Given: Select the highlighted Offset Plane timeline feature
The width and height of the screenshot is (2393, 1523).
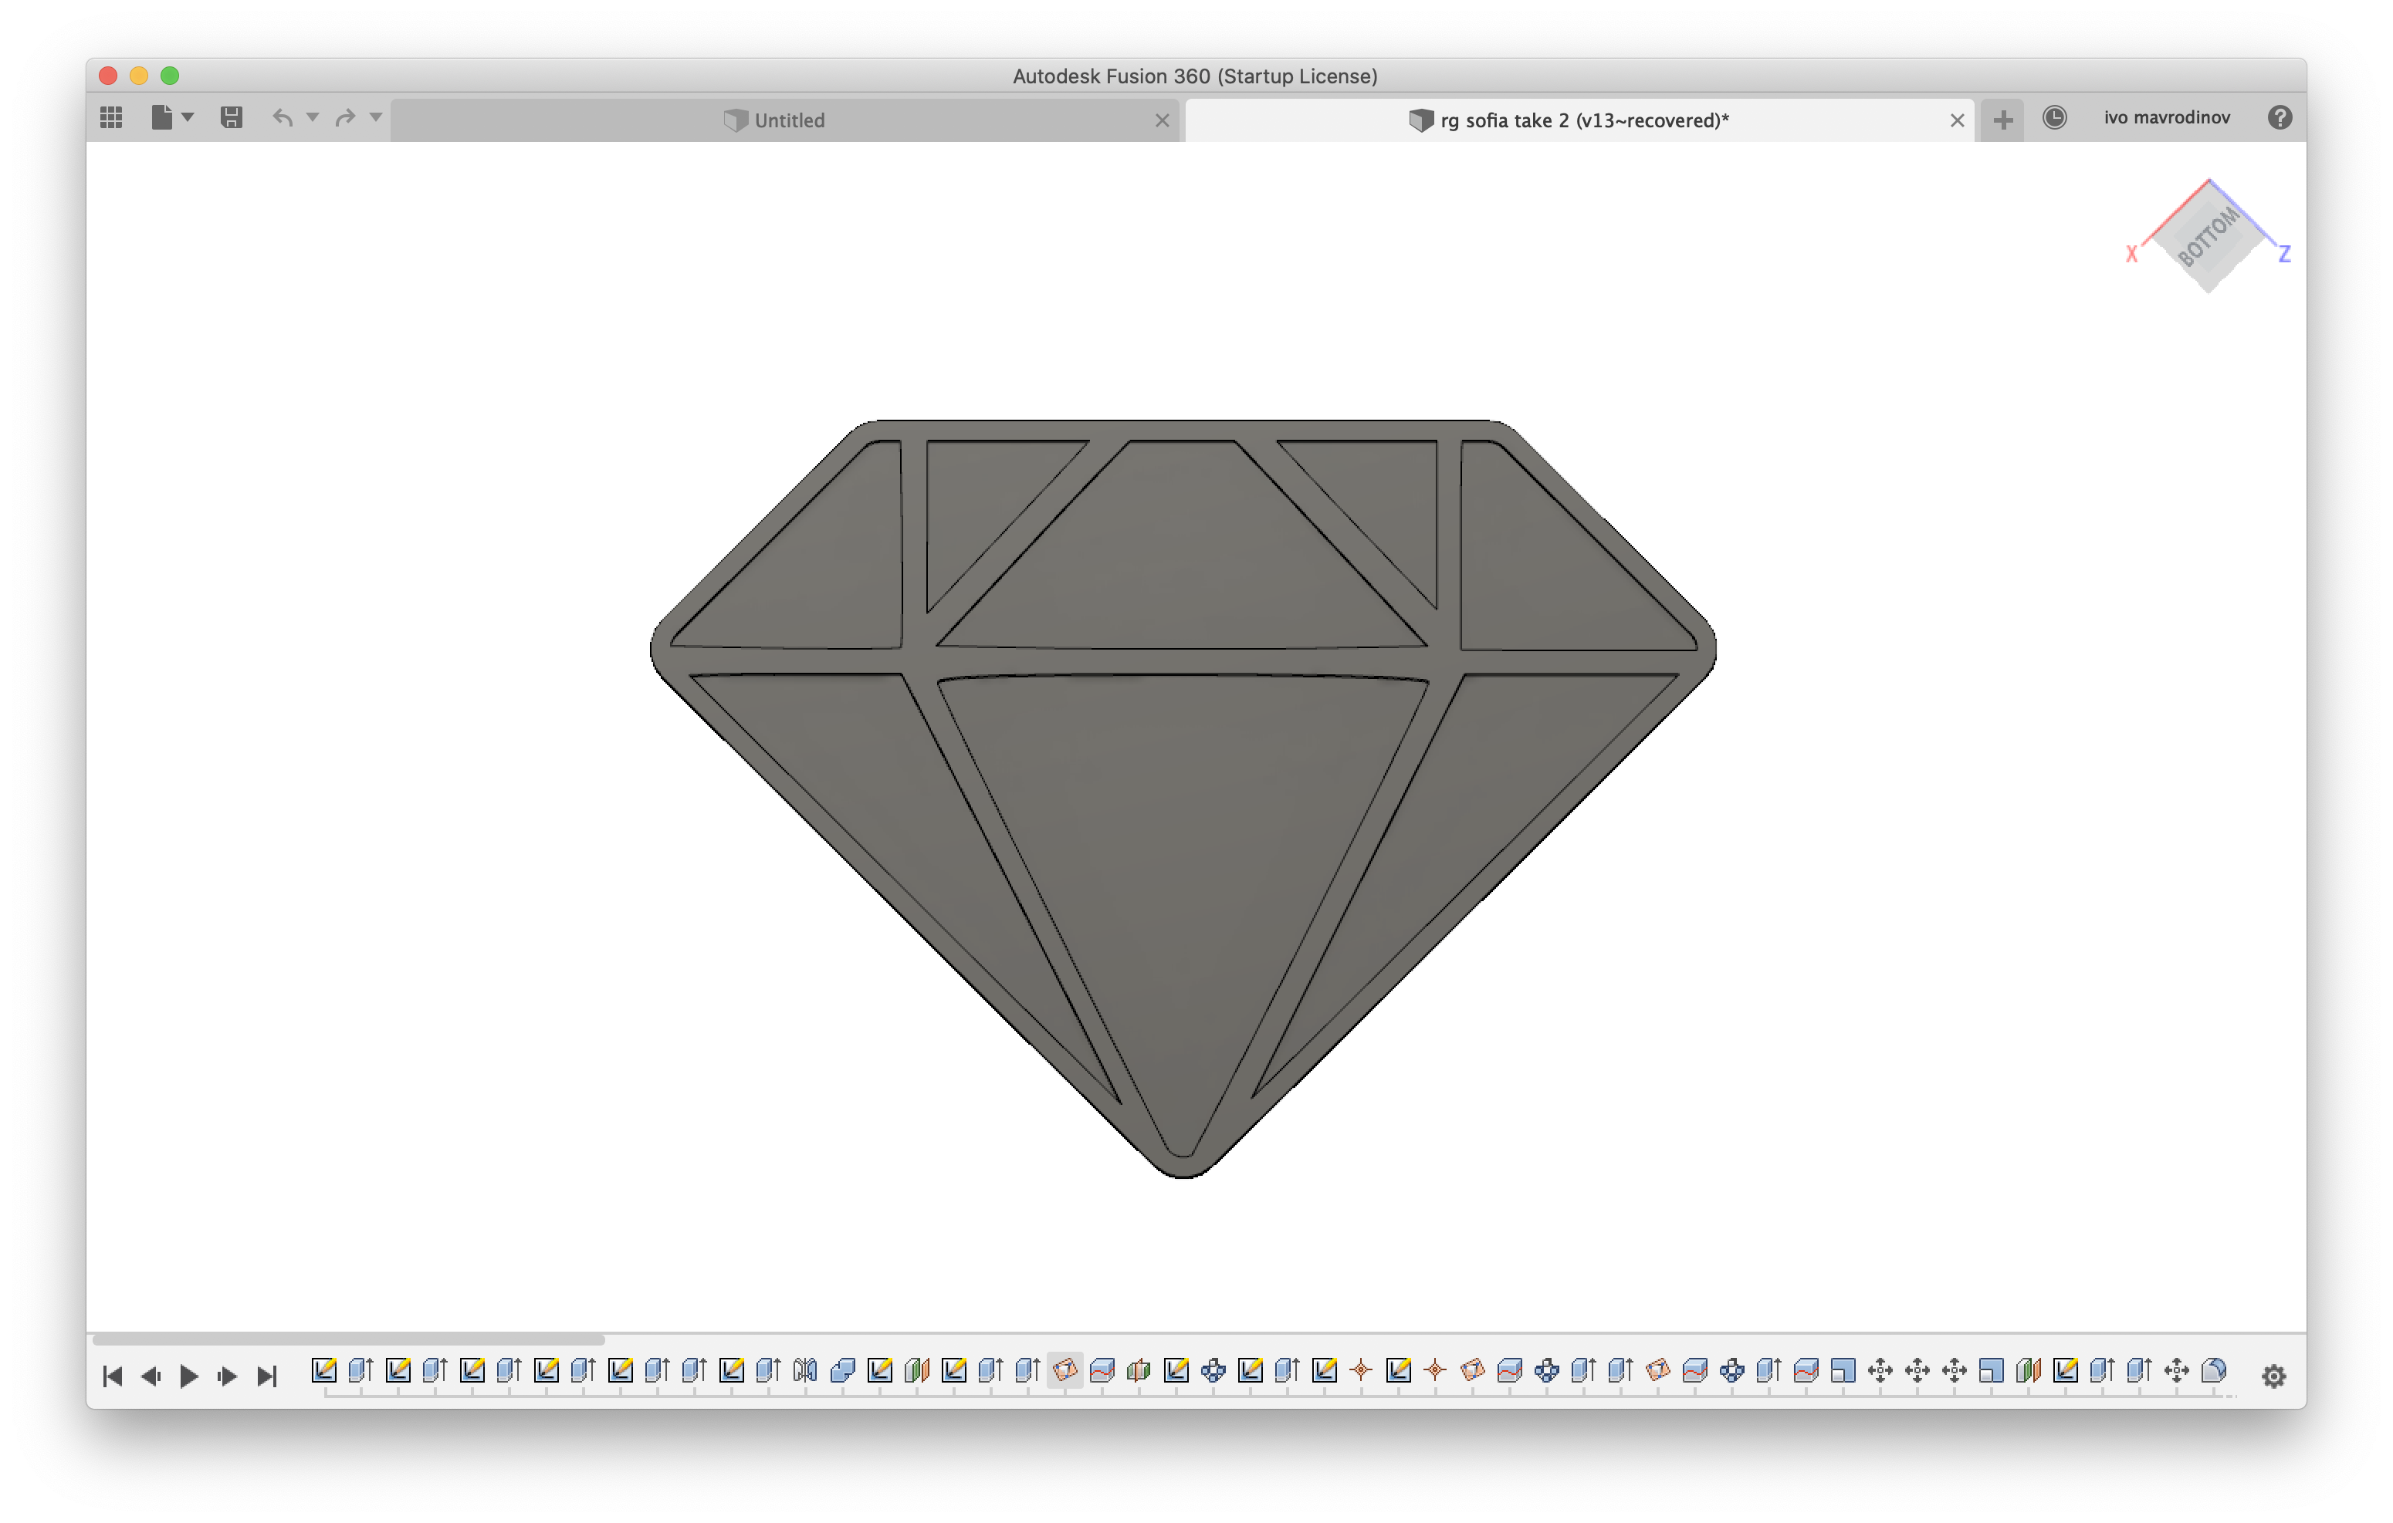Looking at the screenshot, I should (x=1064, y=1370).
